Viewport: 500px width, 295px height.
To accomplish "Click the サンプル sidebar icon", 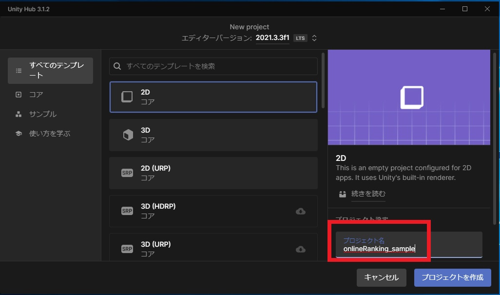I will click(x=18, y=114).
